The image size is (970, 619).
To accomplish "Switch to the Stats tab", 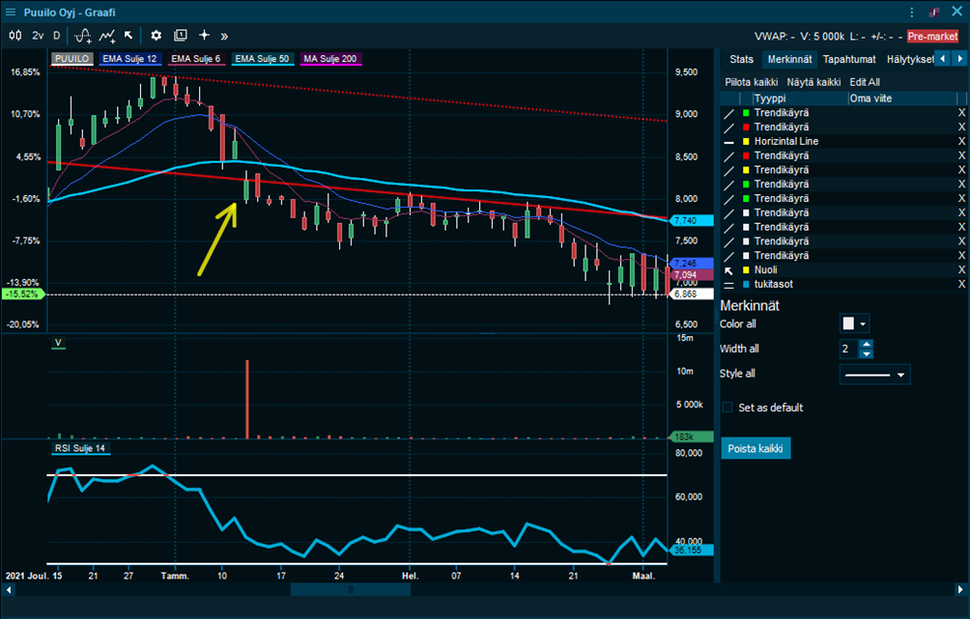I will pyautogui.click(x=741, y=59).
